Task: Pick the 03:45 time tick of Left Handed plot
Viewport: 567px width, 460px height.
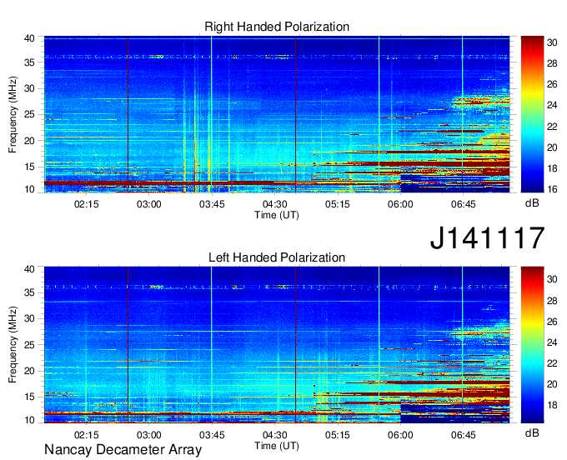Action: pos(212,435)
